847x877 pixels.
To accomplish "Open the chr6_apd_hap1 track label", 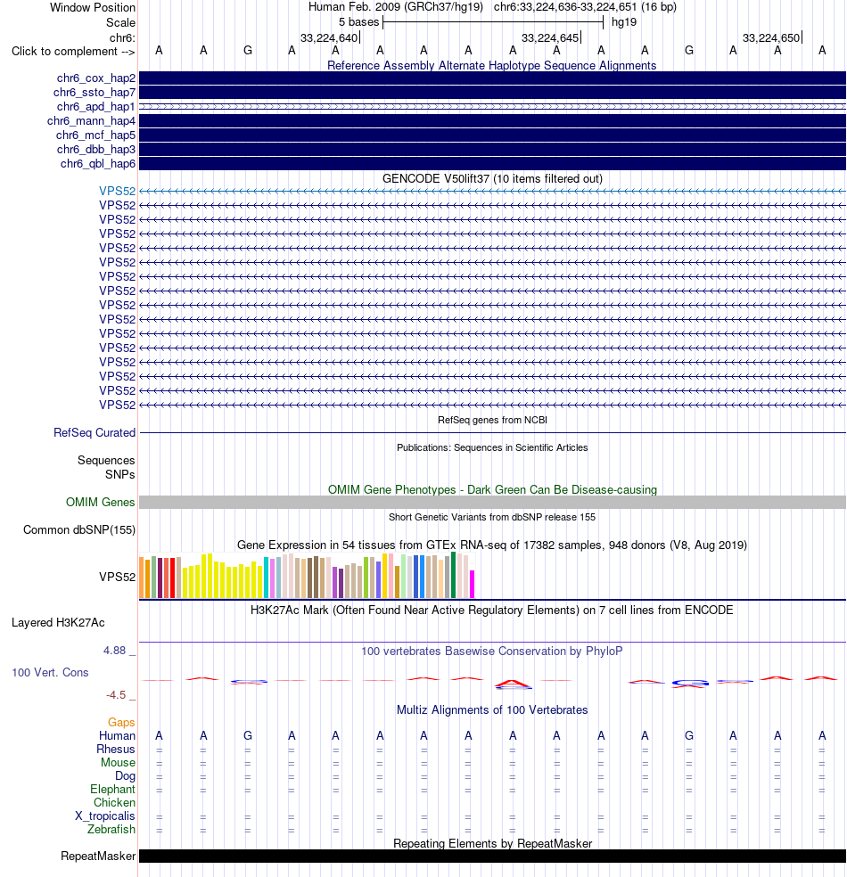I will [95, 106].
